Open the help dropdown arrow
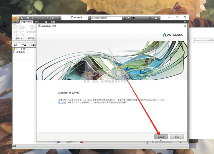Screen dimensions: 214x154 pyautogui.click(x=159, y=18)
